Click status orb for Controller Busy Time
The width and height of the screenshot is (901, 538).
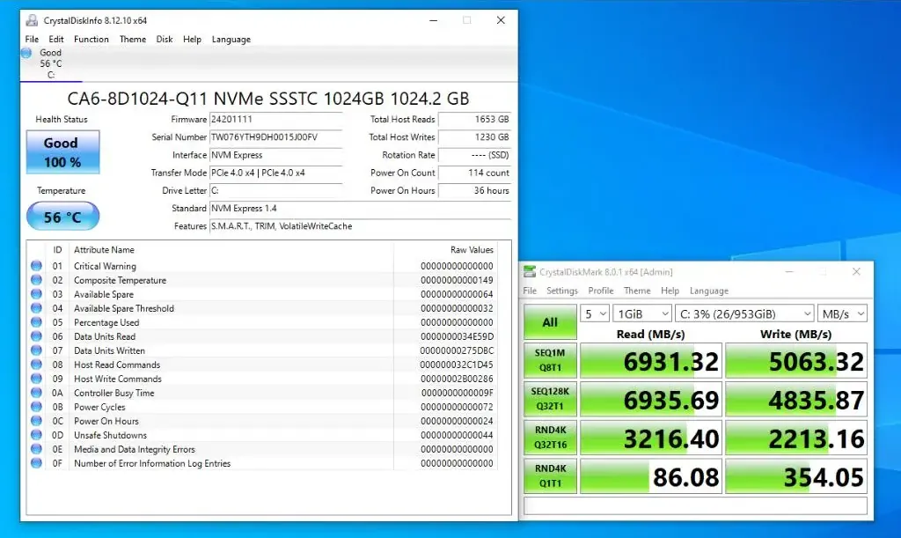(x=36, y=393)
